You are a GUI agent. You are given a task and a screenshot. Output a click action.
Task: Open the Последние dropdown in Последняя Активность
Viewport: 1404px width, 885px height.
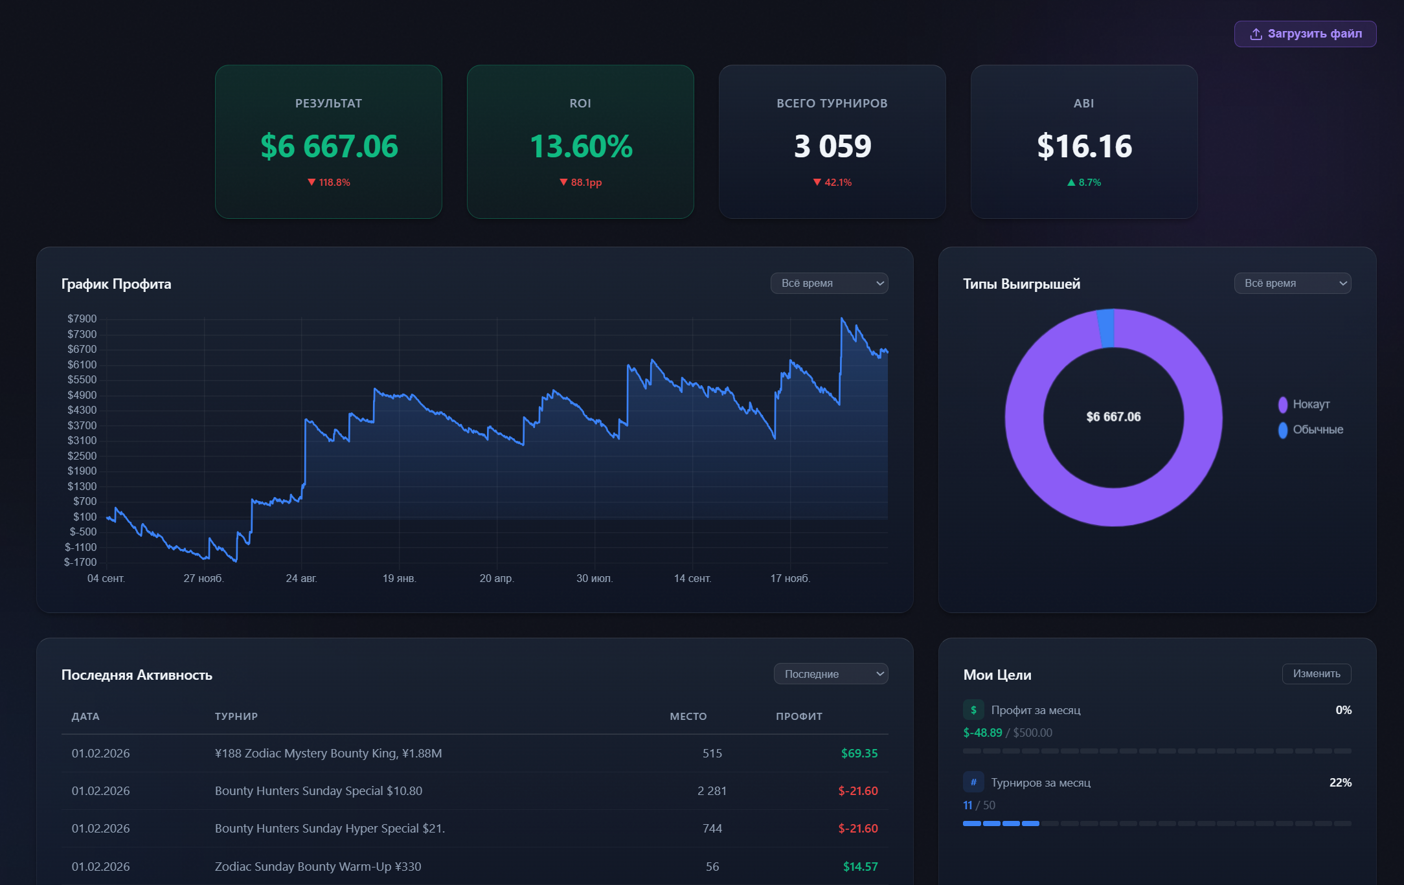click(x=831, y=673)
